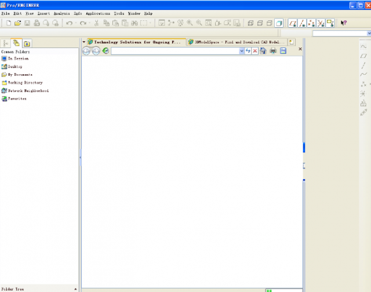Select the In Session folder
This screenshot has width=371, height=292.
(x=18, y=59)
